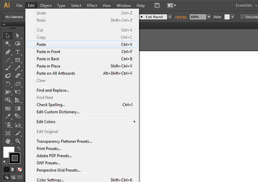The image size is (258, 182).
Task: Select the Rectangle tool
Action: [x=18, y=60]
